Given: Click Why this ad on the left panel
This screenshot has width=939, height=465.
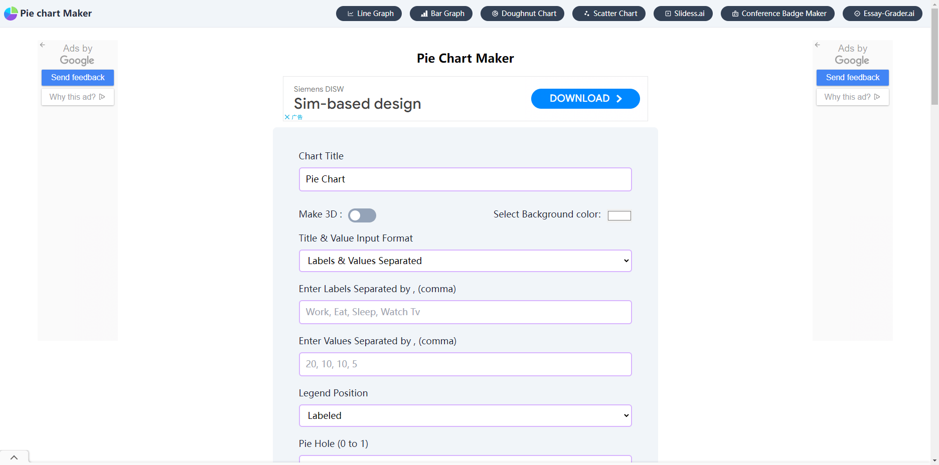Looking at the screenshot, I should 77,97.
